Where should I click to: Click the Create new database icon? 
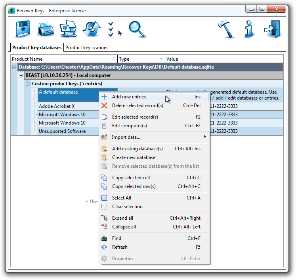coord(104,157)
